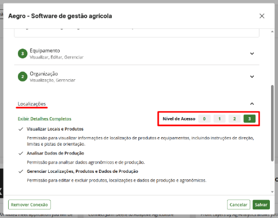278x218 pixels.
Task: Set Nível de Acesso to 3
Action: pos(250,119)
